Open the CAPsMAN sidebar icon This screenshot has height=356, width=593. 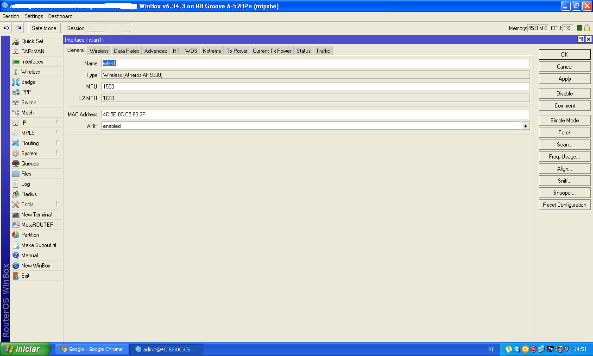click(x=16, y=51)
